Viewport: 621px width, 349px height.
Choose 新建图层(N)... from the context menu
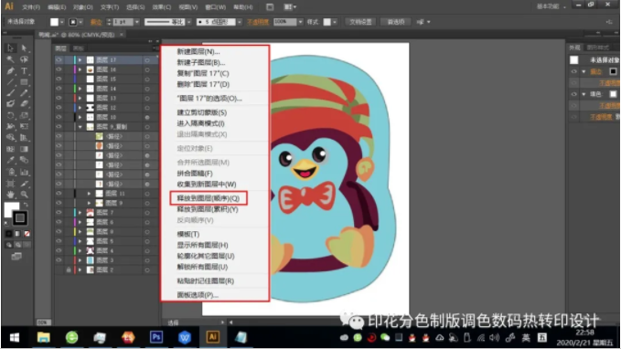click(198, 51)
